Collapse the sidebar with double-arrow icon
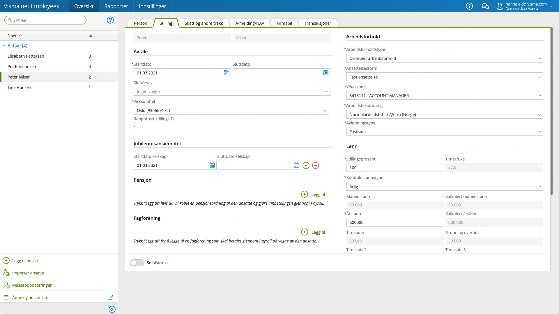The width and height of the screenshot is (559, 314). (x=112, y=309)
